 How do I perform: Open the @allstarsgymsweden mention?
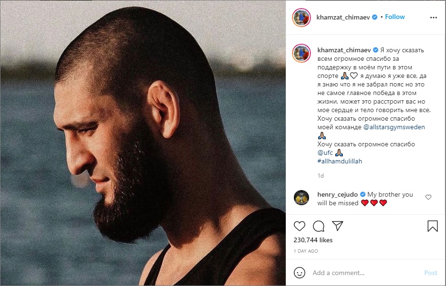(394, 127)
